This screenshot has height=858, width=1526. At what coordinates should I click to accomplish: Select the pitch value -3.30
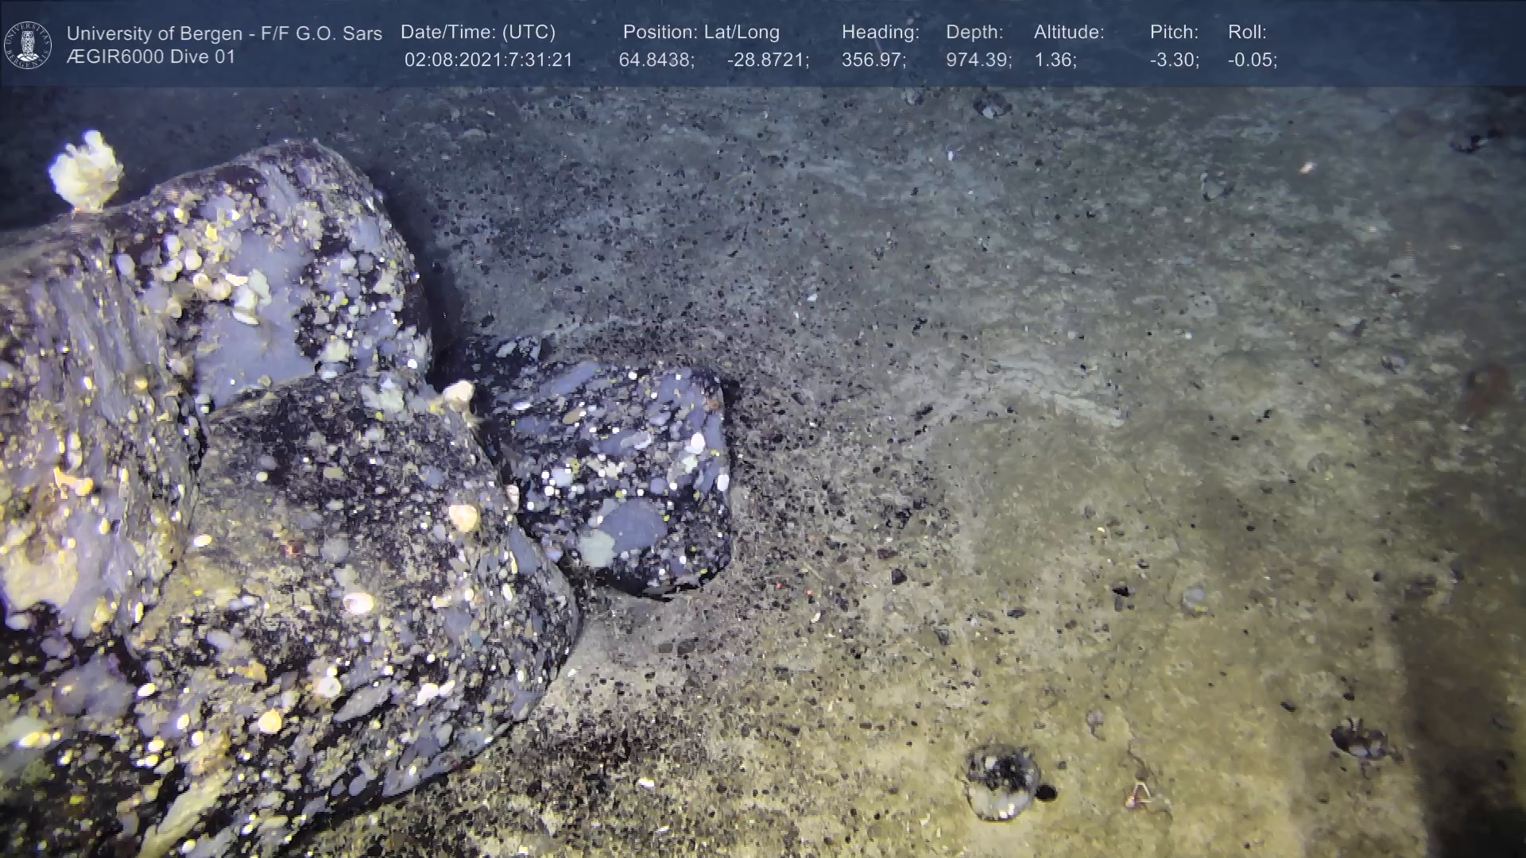coord(1174,60)
